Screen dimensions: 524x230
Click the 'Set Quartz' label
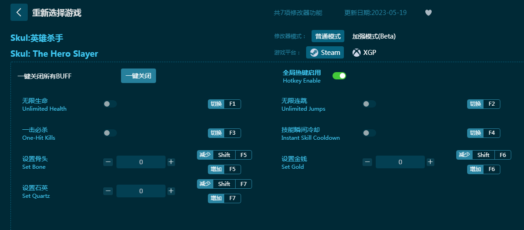36,196
